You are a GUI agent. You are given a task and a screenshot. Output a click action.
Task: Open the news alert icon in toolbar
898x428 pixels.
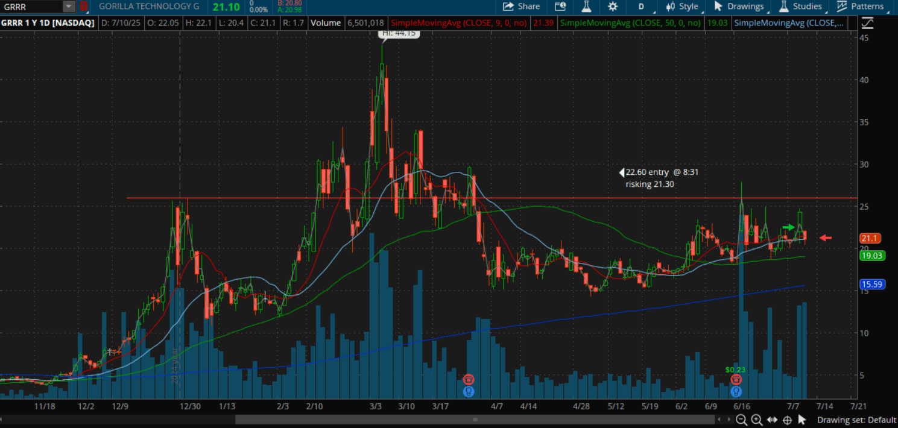click(560, 7)
